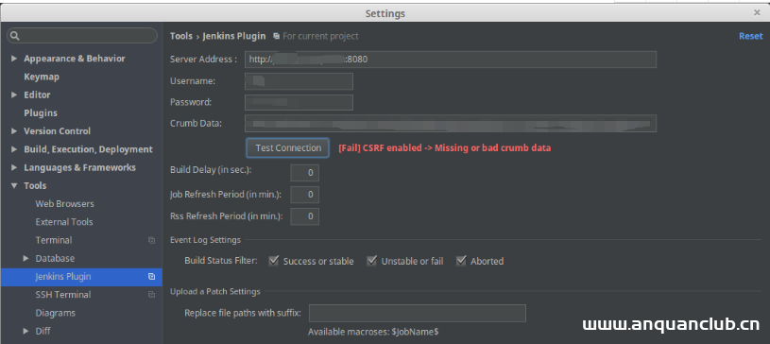Click the Build Delay value field
This screenshot has height=344, width=770.
(x=305, y=173)
